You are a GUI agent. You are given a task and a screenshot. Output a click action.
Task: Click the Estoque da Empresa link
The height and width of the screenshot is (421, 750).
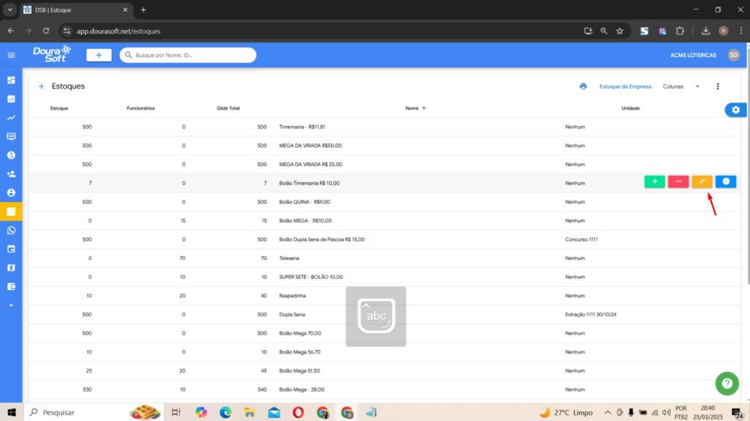(625, 86)
